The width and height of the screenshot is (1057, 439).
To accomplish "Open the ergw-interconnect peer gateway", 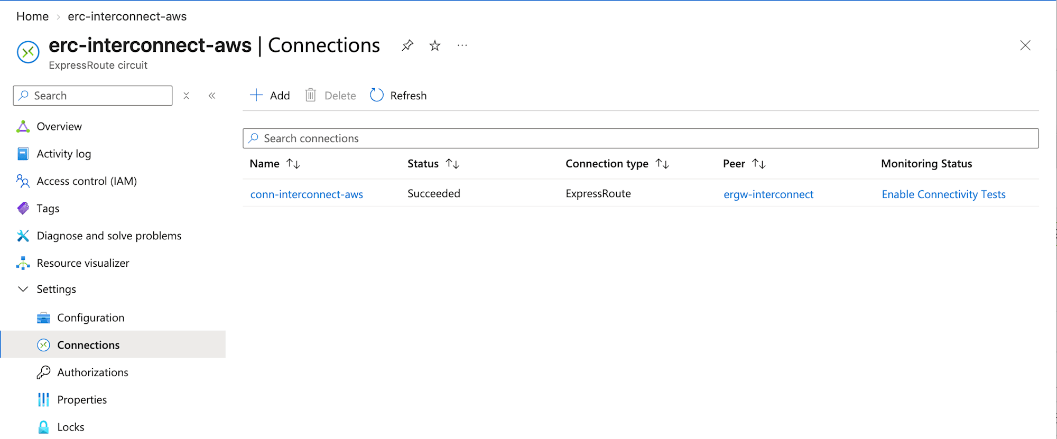I will (x=768, y=194).
